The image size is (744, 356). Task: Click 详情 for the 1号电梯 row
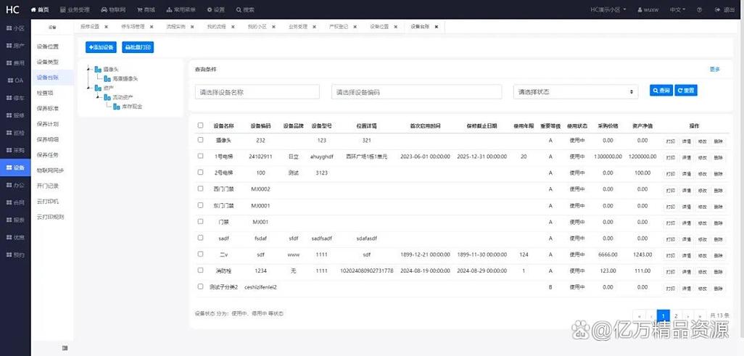(x=687, y=157)
